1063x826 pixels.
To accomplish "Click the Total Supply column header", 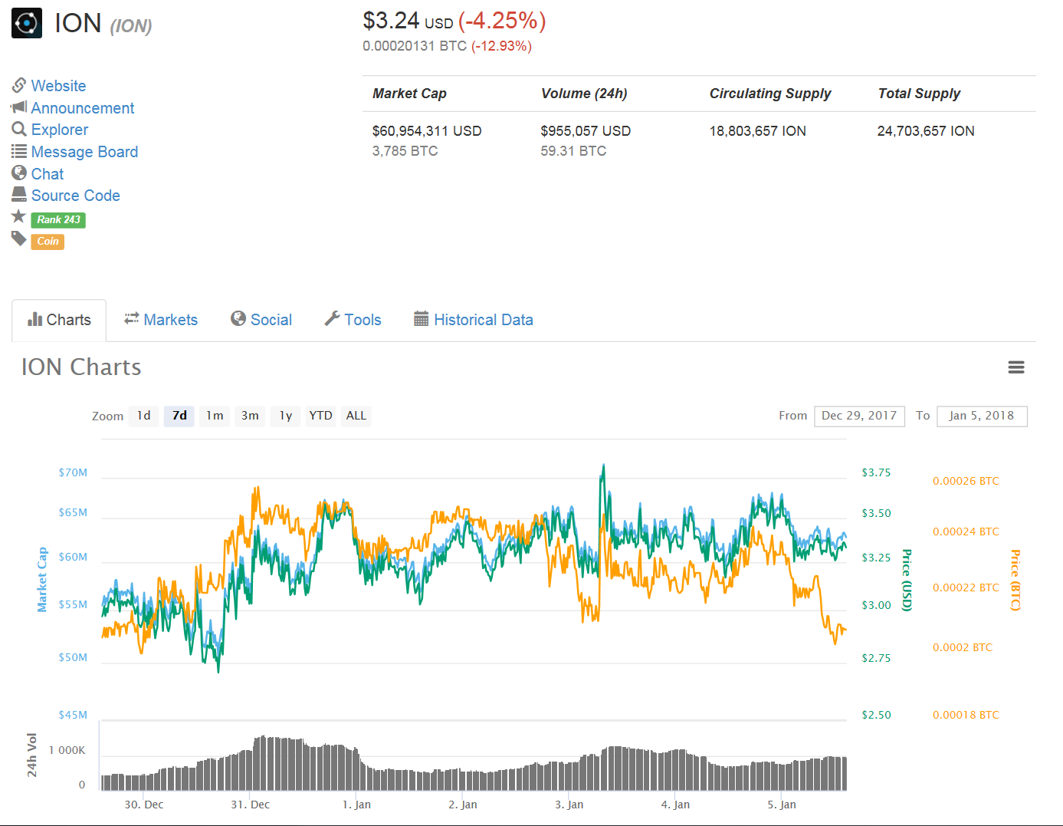I will [919, 94].
